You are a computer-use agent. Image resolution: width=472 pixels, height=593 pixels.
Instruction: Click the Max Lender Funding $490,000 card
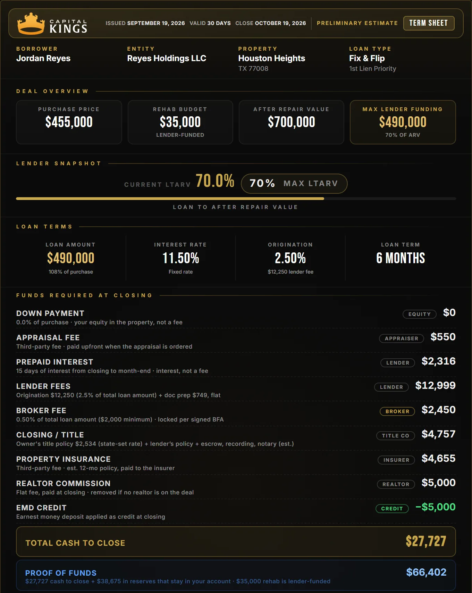point(403,122)
